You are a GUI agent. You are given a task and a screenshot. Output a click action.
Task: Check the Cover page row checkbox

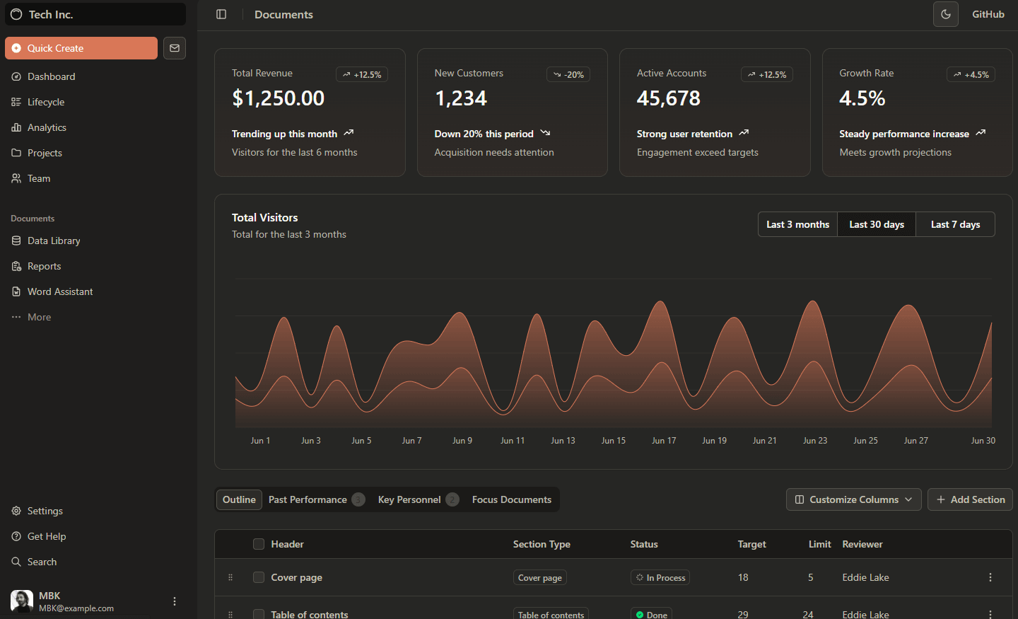259,577
